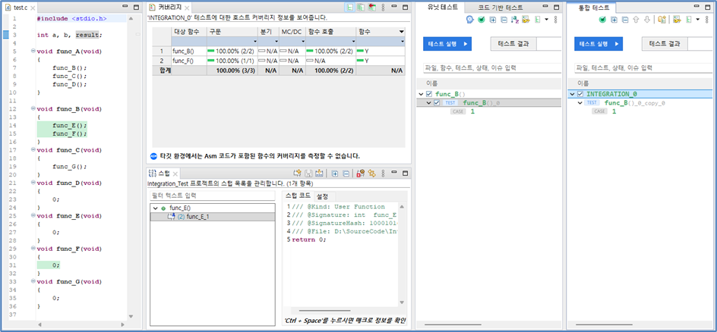Click green check icon in 통합 테스트 toolbar
The width and height of the screenshot is (717, 332).
tap(602, 20)
